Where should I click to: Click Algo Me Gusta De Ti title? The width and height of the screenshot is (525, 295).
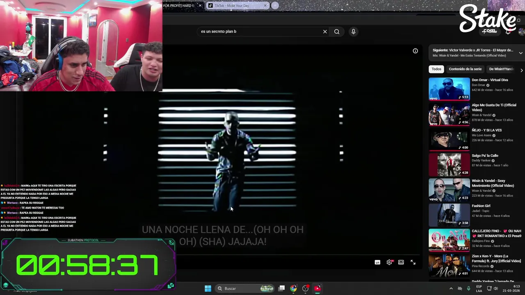pyautogui.click(x=494, y=107)
